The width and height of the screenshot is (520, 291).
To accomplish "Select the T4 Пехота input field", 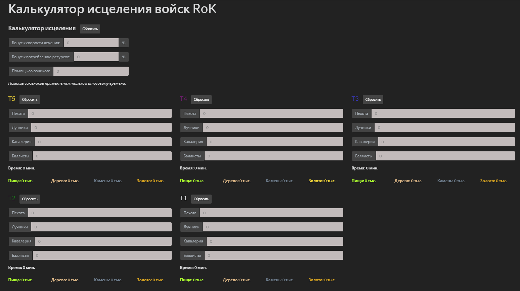I will pyautogui.click(x=271, y=114).
